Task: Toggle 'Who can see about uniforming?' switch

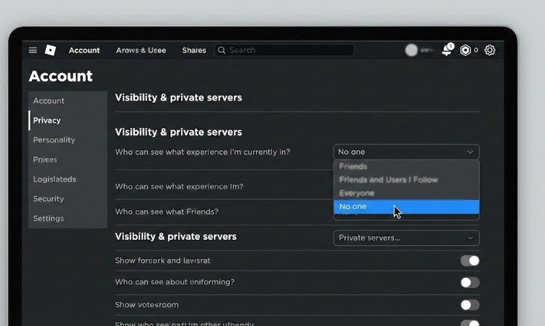Action: point(470,282)
